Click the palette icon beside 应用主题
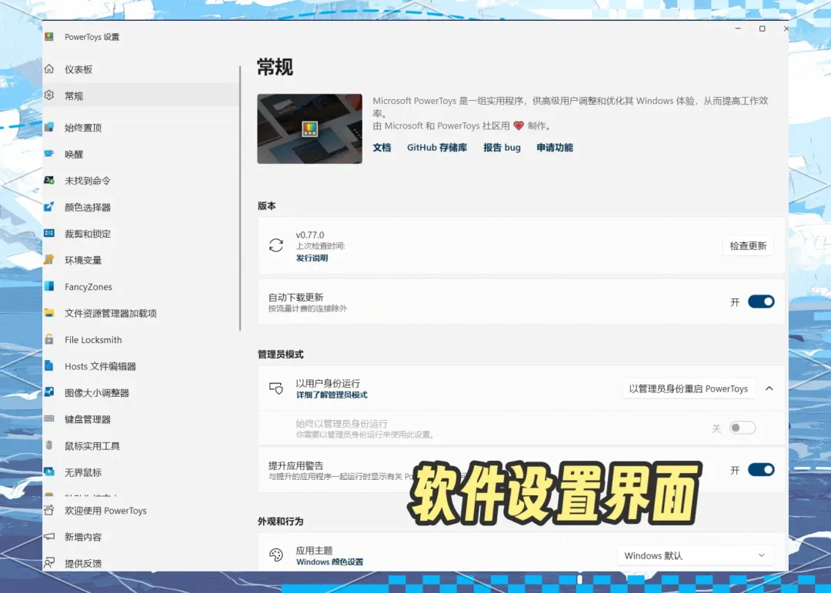 [276, 555]
